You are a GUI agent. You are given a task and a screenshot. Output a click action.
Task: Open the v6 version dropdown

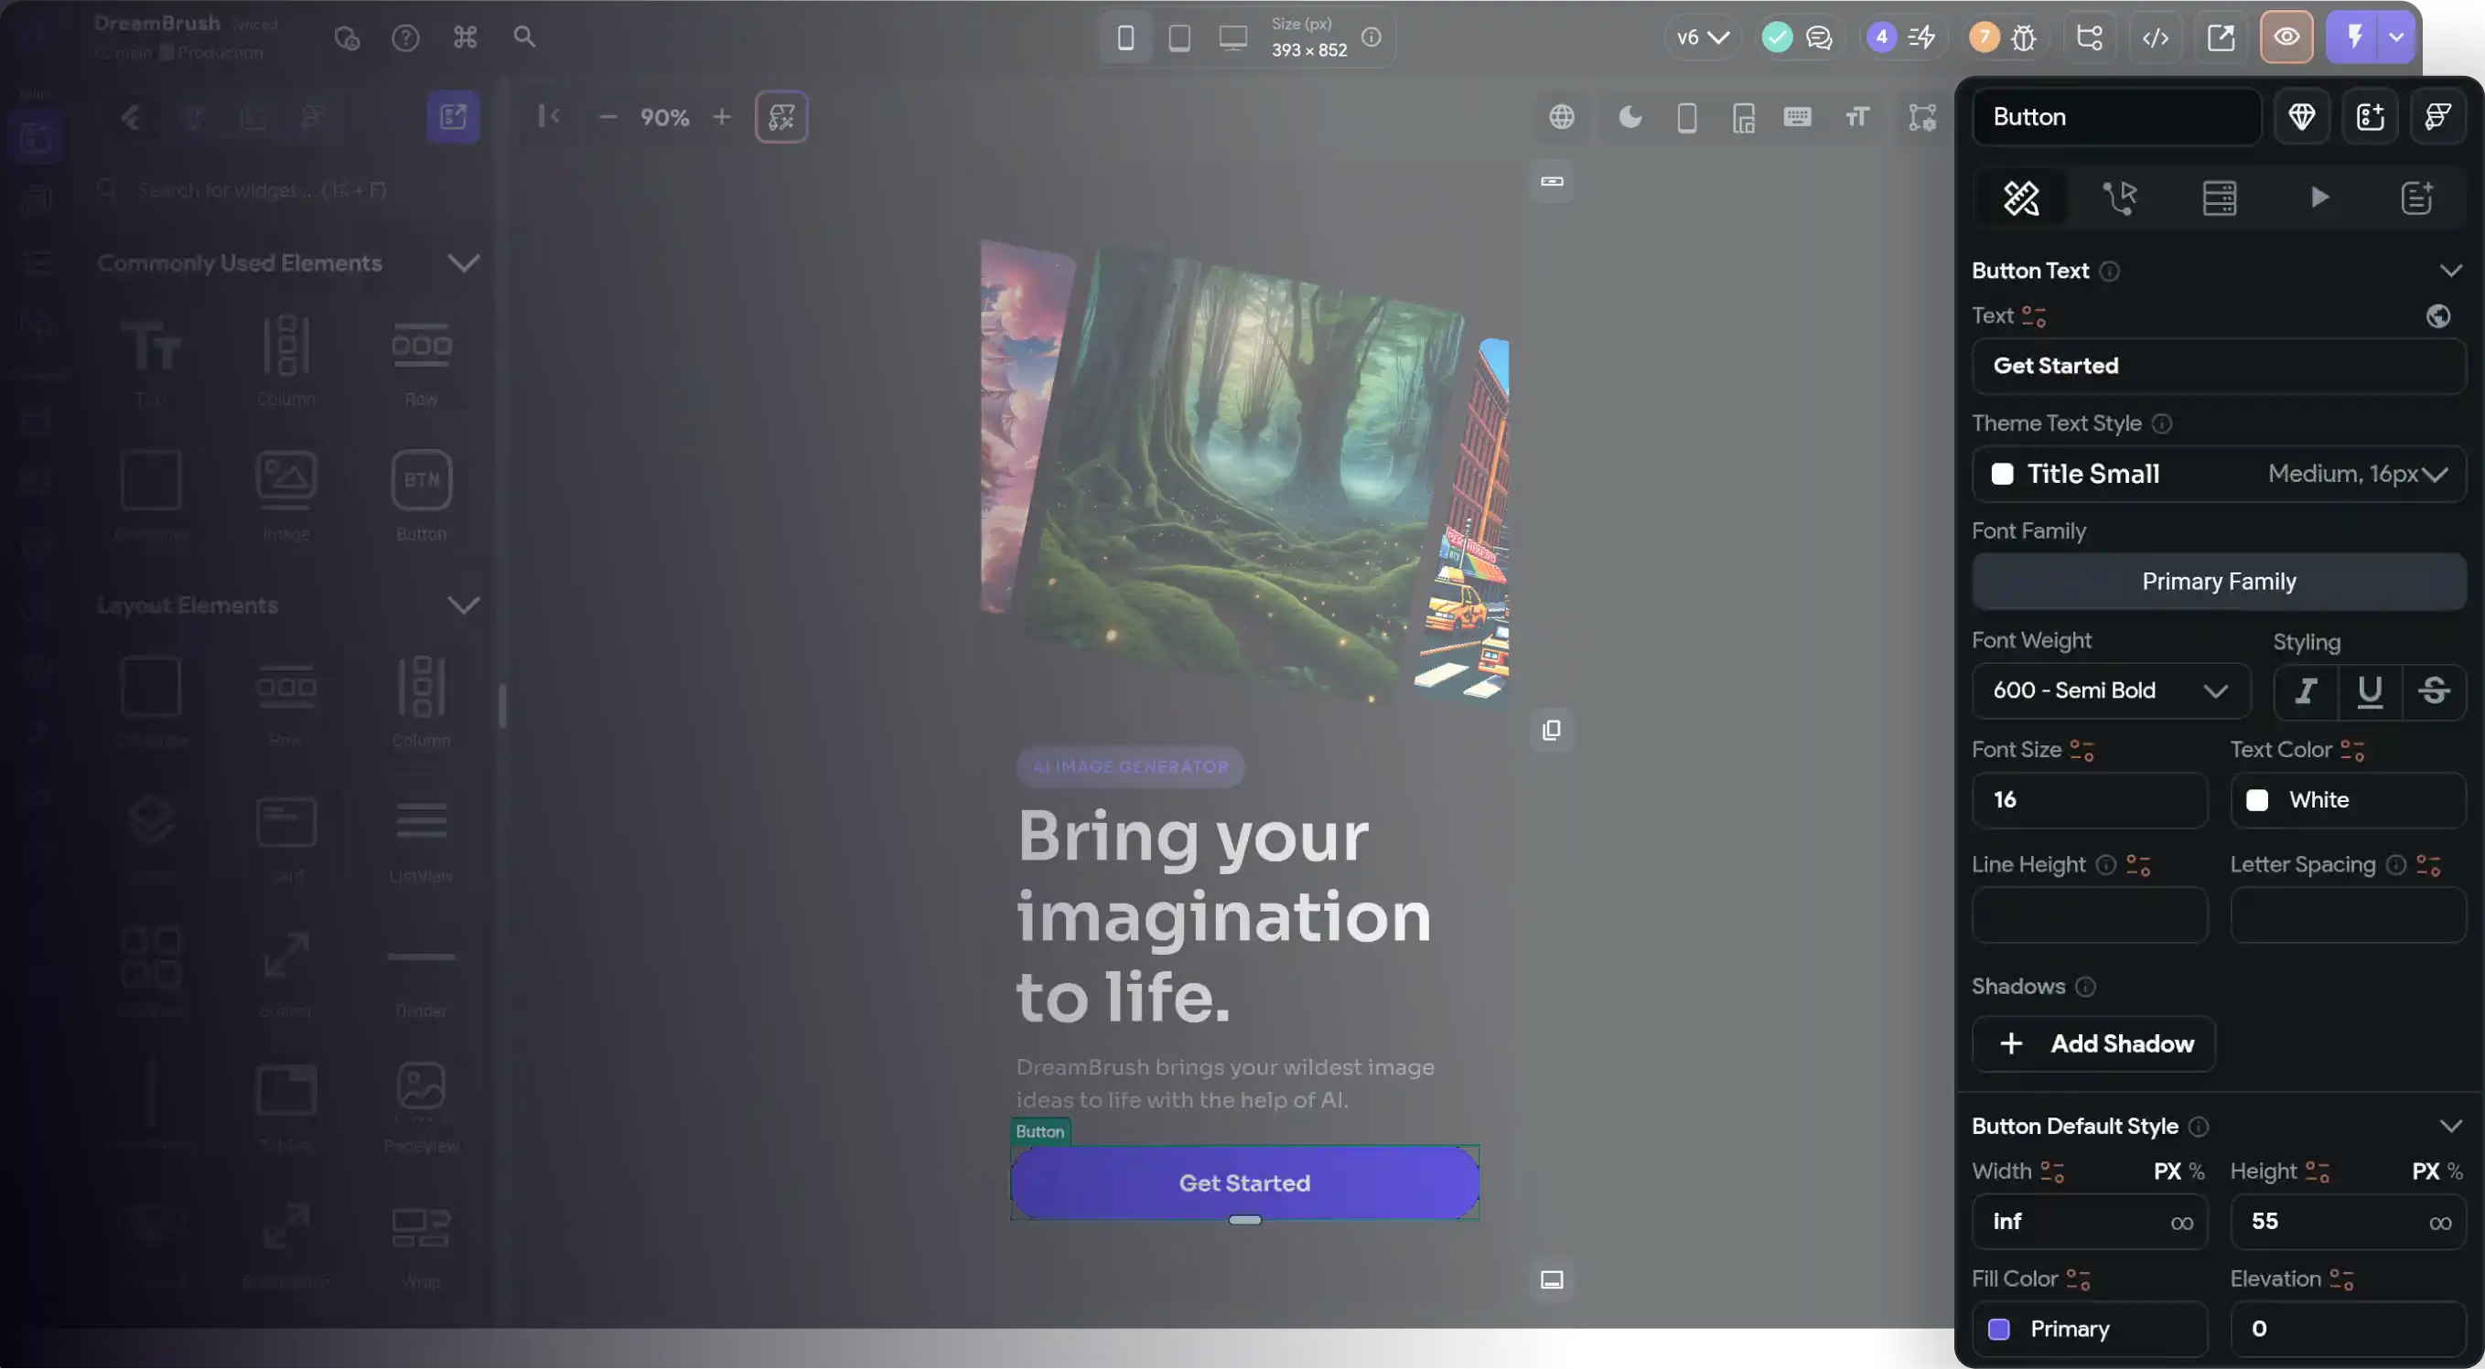point(1702,37)
